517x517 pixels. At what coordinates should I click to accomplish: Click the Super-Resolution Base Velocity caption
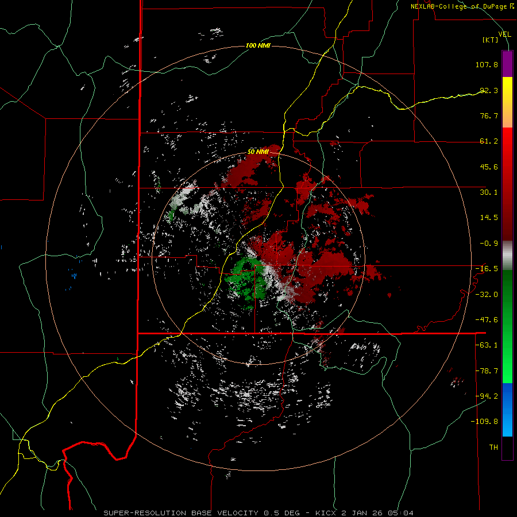tap(258, 513)
